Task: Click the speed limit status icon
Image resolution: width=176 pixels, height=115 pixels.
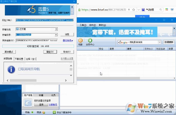Action: click(x=44, y=112)
